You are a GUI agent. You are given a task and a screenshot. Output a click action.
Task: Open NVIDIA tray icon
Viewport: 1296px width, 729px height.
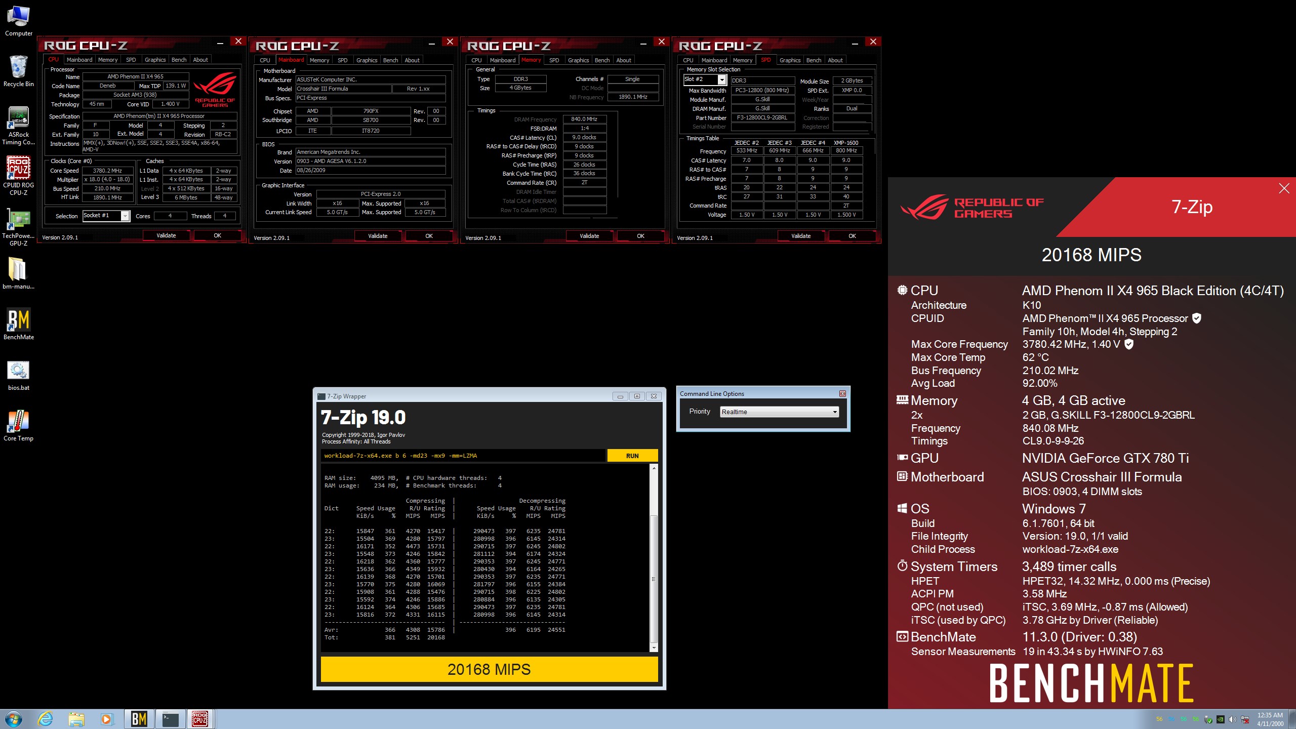pos(1221,719)
